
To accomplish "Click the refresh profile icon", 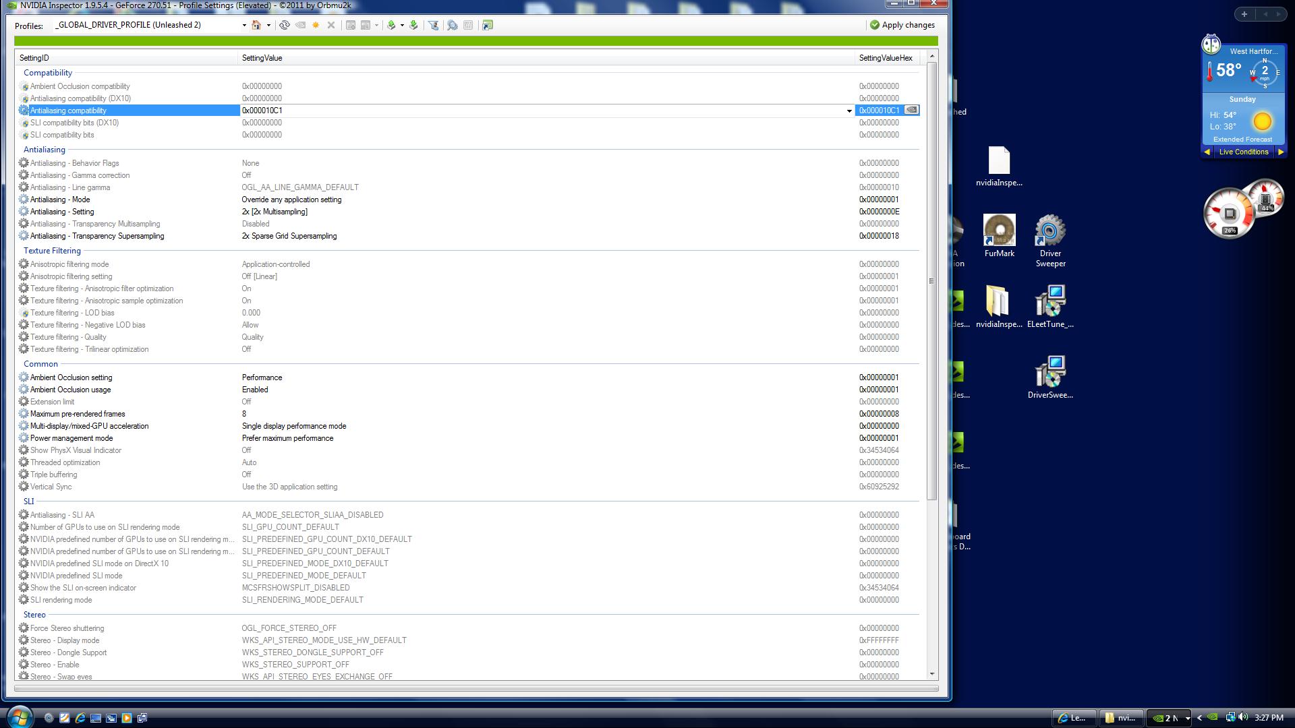I will click(x=285, y=25).
